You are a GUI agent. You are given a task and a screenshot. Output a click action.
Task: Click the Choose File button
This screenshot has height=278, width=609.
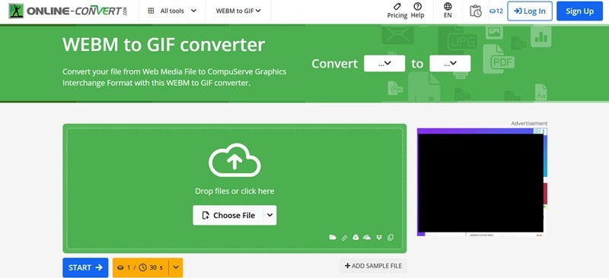pyautogui.click(x=228, y=215)
